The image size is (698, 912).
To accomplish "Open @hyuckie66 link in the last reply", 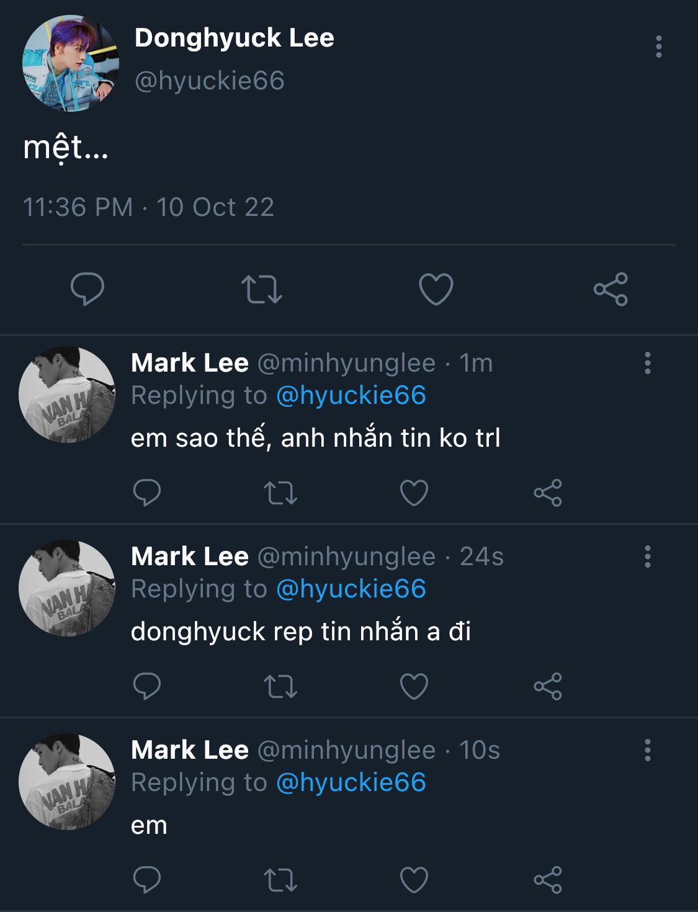I will pos(351,782).
